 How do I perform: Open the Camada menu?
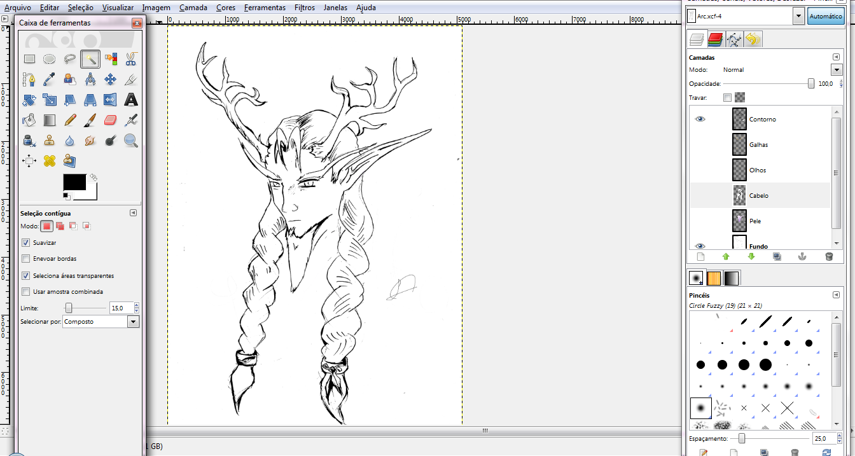click(192, 8)
